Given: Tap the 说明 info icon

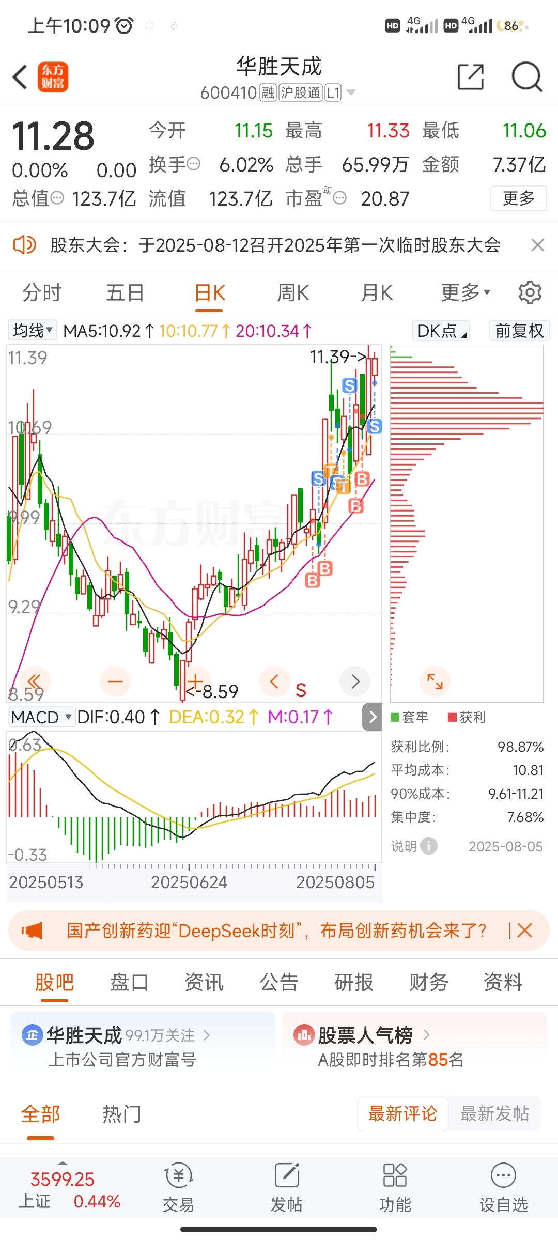Looking at the screenshot, I should (429, 846).
